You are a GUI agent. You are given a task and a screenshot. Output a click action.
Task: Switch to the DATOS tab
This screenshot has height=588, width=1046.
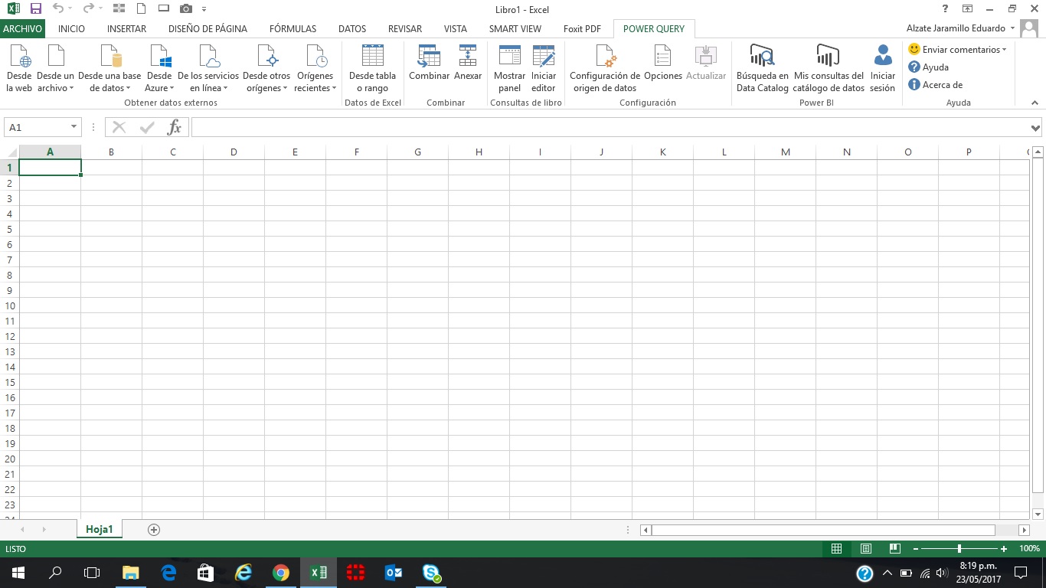click(352, 29)
